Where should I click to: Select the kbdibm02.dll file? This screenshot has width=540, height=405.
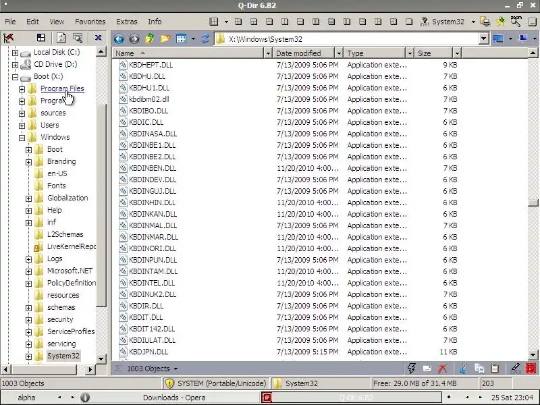pos(148,99)
